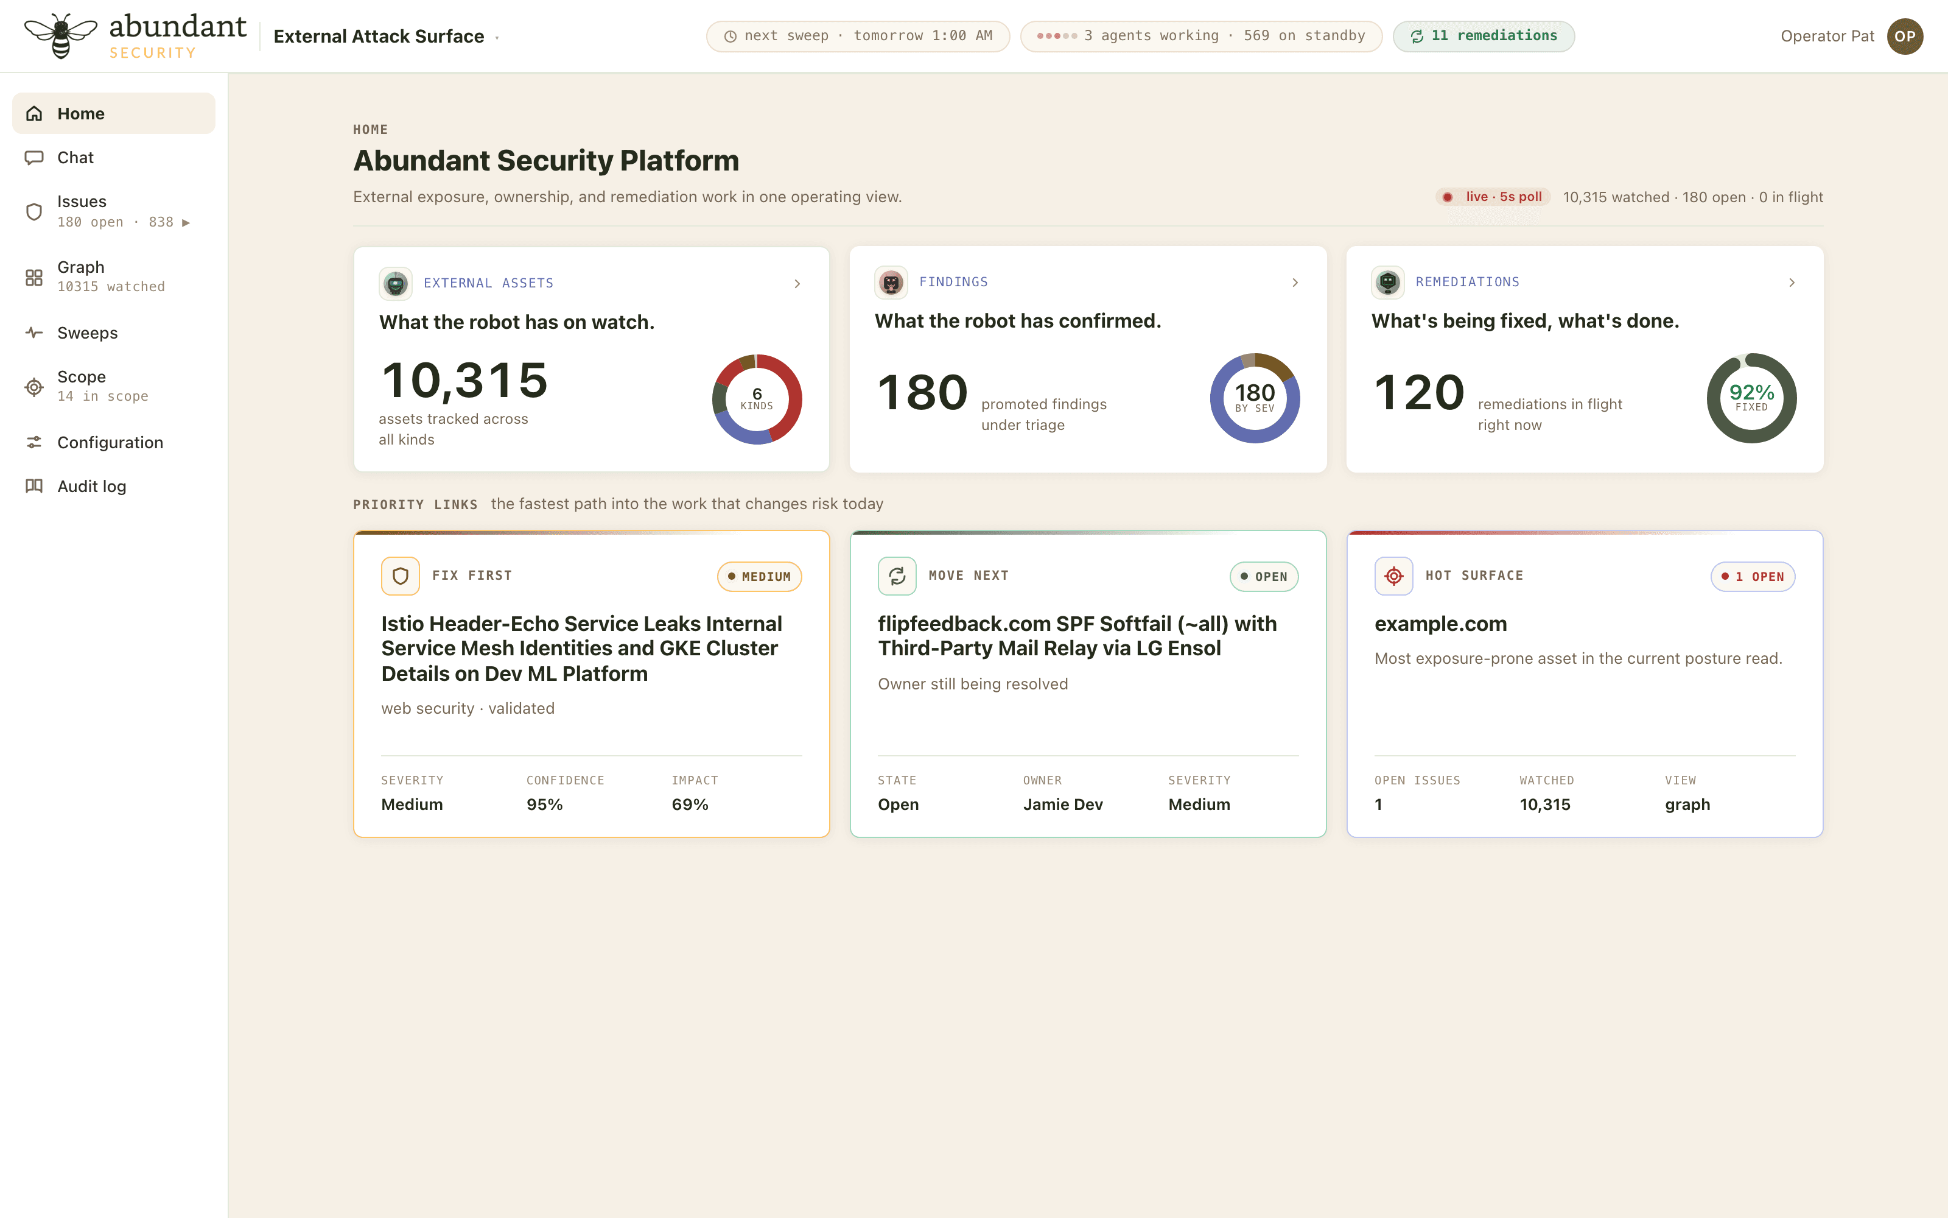
Task: Click the Operator Pat name
Action: coord(1827,37)
